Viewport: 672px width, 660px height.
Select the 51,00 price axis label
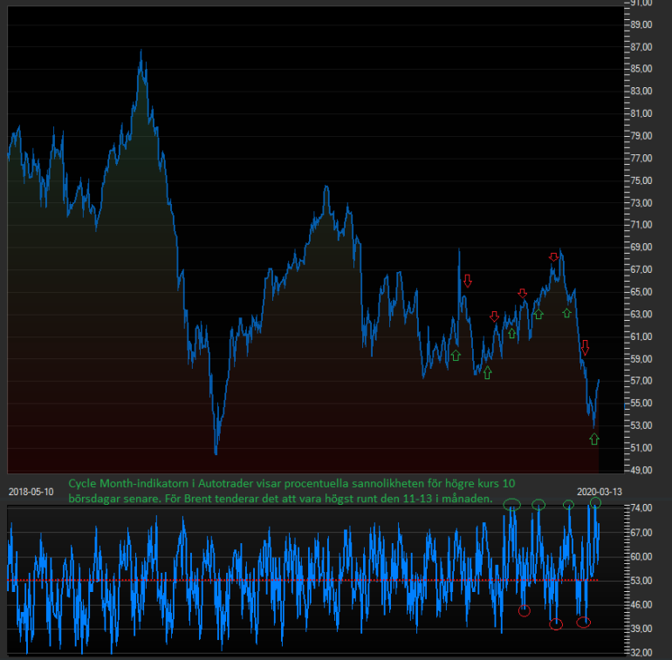[x=641, y=448]
